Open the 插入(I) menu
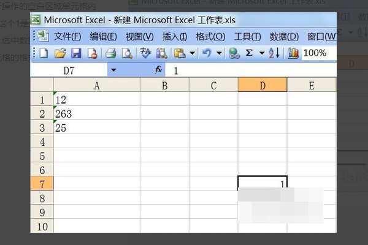 pos(175,37)
